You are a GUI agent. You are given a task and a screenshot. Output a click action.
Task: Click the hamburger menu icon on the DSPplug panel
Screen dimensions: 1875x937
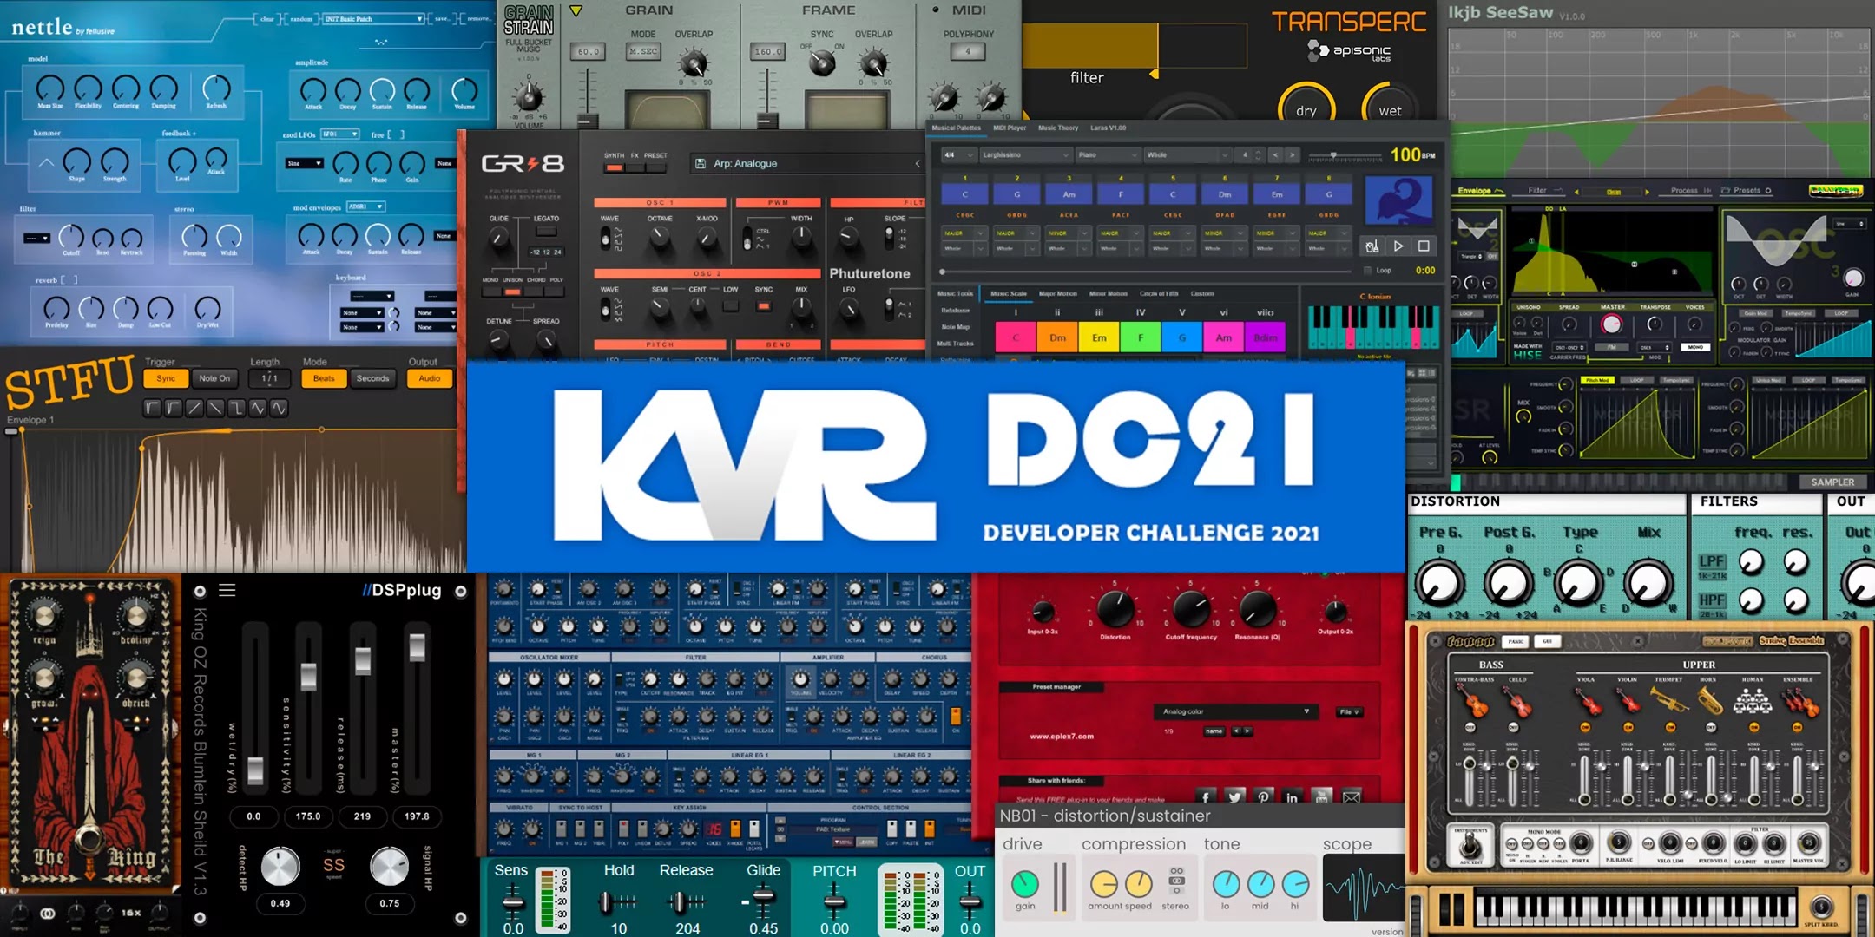point(226,590)
